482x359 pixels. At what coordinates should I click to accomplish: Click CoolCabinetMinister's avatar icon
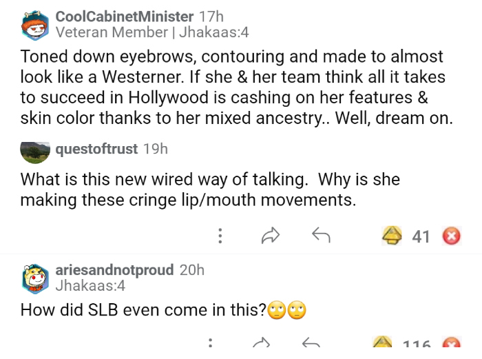(35, 24)
